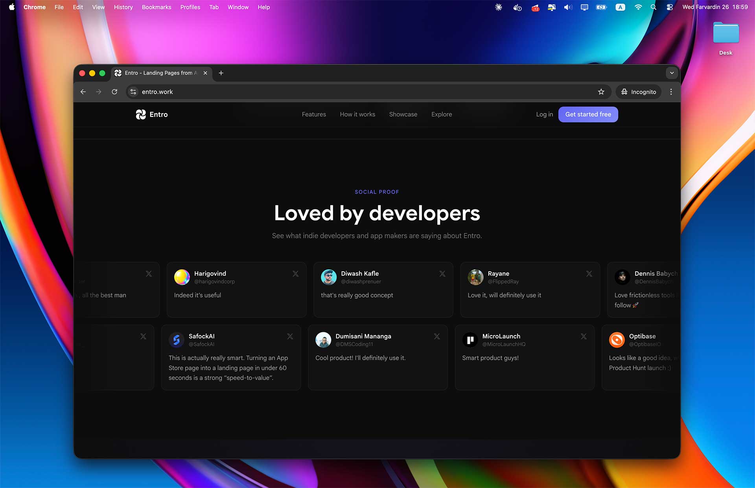Open the Bookmarks menu in menu bar
755x488 pixels.
coord(157,7)
